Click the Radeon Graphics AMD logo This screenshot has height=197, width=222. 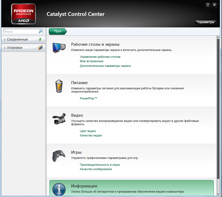click(x=23, y=14)
